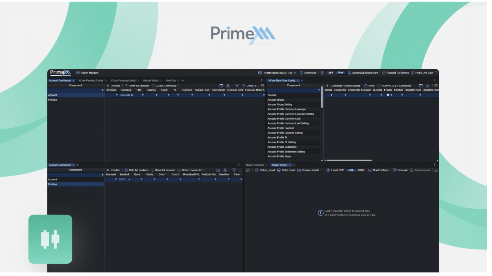Select Account in the top-left Component list
Viewport: 492px width, 276px height.
click(76, 95)
